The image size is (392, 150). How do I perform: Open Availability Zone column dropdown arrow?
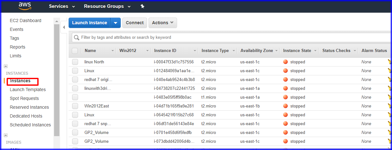pyautogui.click(x=276, y=51)
